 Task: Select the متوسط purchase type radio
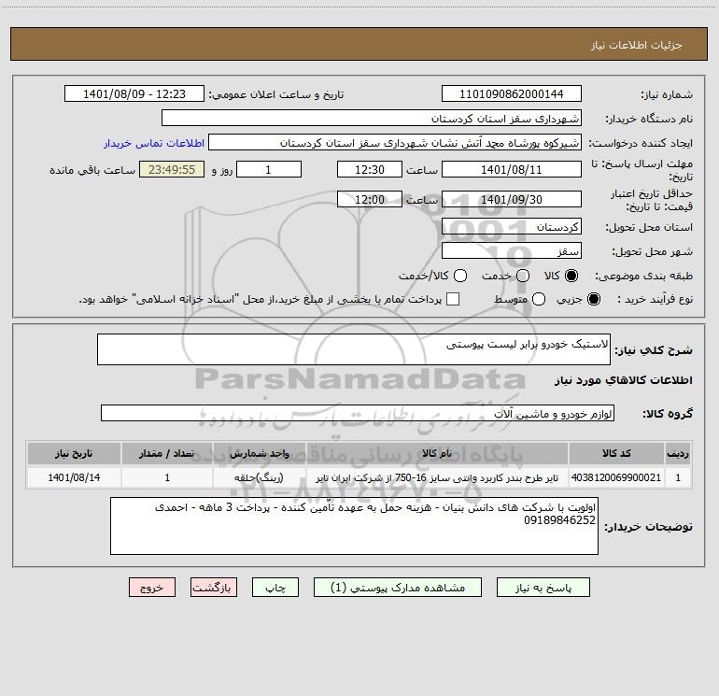pos(539,300)
